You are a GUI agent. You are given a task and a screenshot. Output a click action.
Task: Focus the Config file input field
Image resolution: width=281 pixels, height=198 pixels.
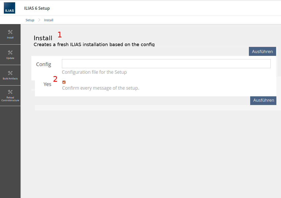click(x=166, y=64)
